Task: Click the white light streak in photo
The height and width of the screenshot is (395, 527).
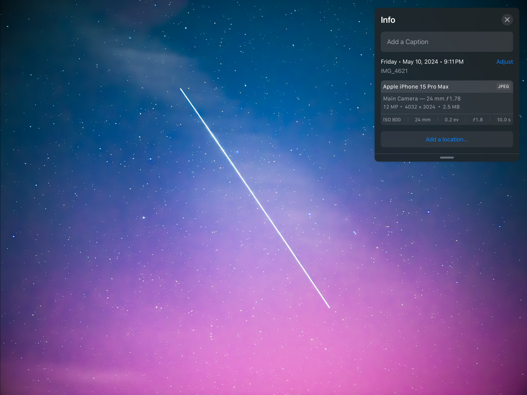Action: (x=255, y=198)
